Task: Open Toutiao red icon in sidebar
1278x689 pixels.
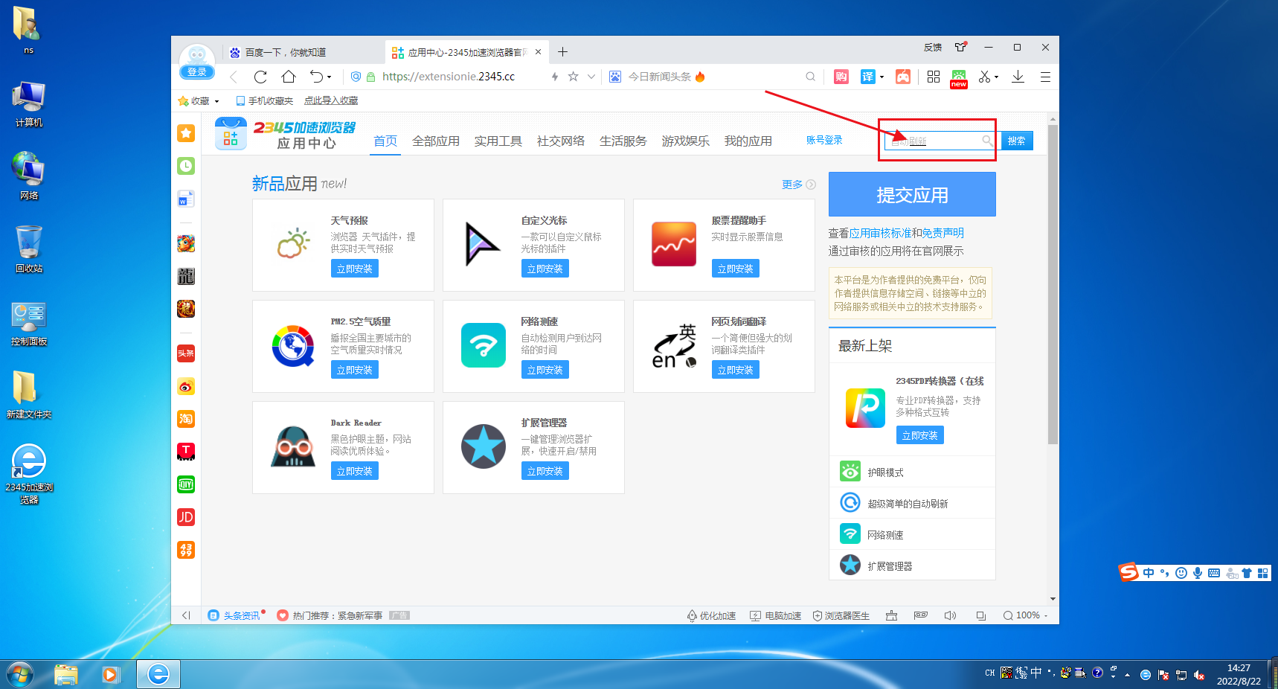Action: [186, 353]
